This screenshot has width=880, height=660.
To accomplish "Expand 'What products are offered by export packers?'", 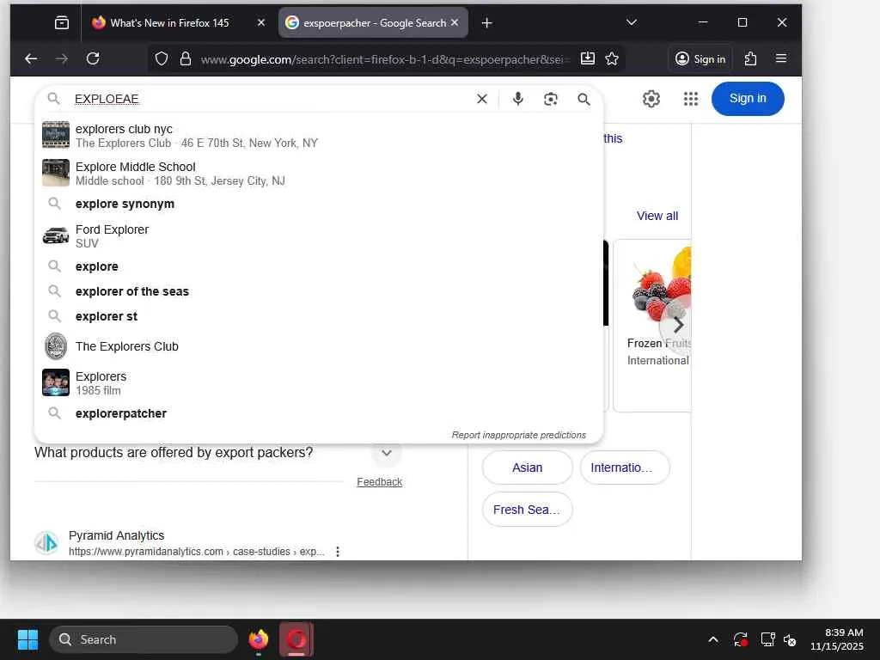I will (386, 453).
